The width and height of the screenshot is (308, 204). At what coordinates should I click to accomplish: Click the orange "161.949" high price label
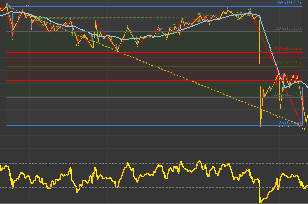click(23, 6)
